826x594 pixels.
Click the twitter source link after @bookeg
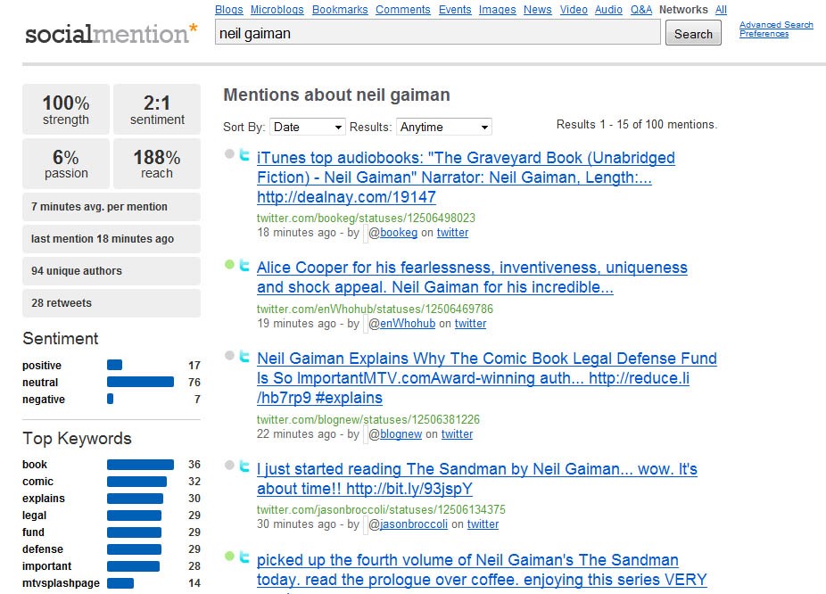452,233
